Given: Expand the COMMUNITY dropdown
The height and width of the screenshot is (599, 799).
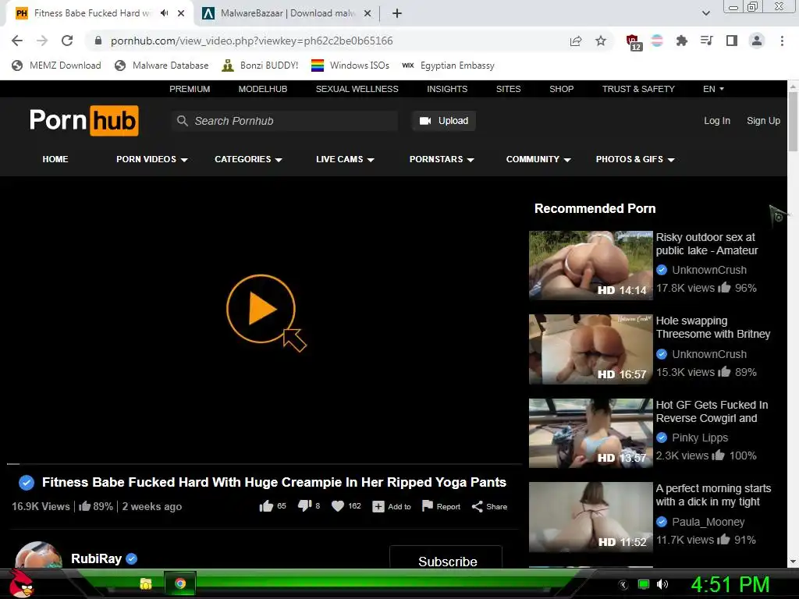Looking at the screenshot, I should (x=538, y=159).
